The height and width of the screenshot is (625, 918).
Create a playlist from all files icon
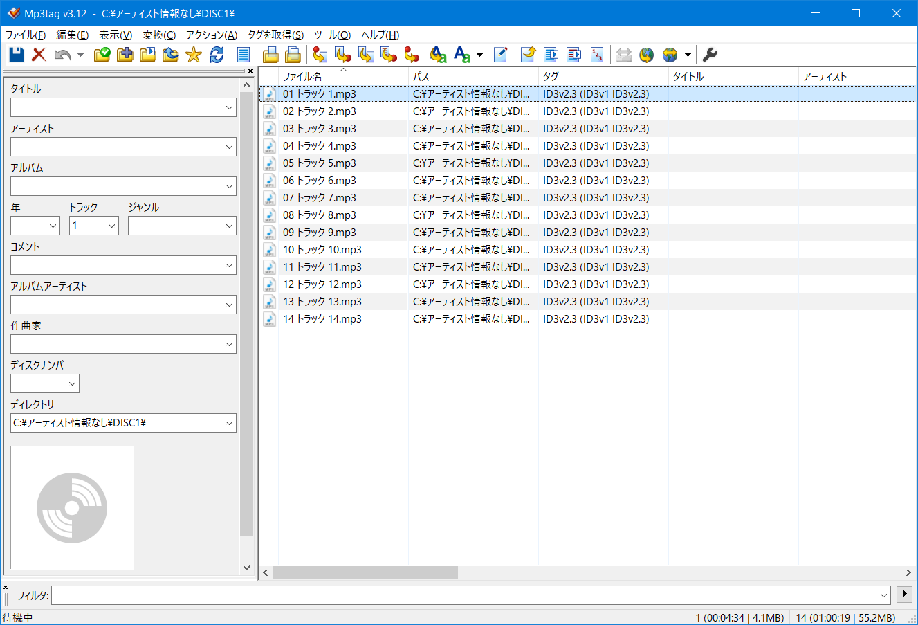tap(551, 55)
